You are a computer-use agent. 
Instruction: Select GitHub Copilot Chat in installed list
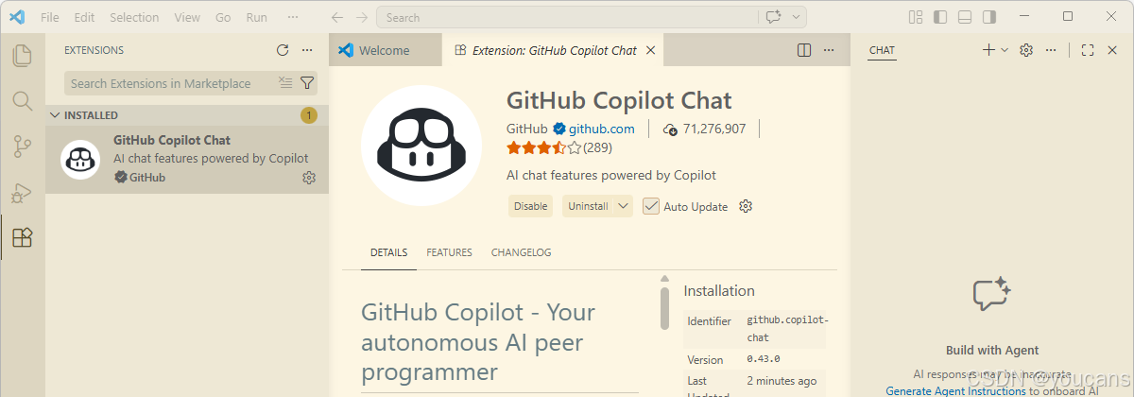tap(187, 159)
